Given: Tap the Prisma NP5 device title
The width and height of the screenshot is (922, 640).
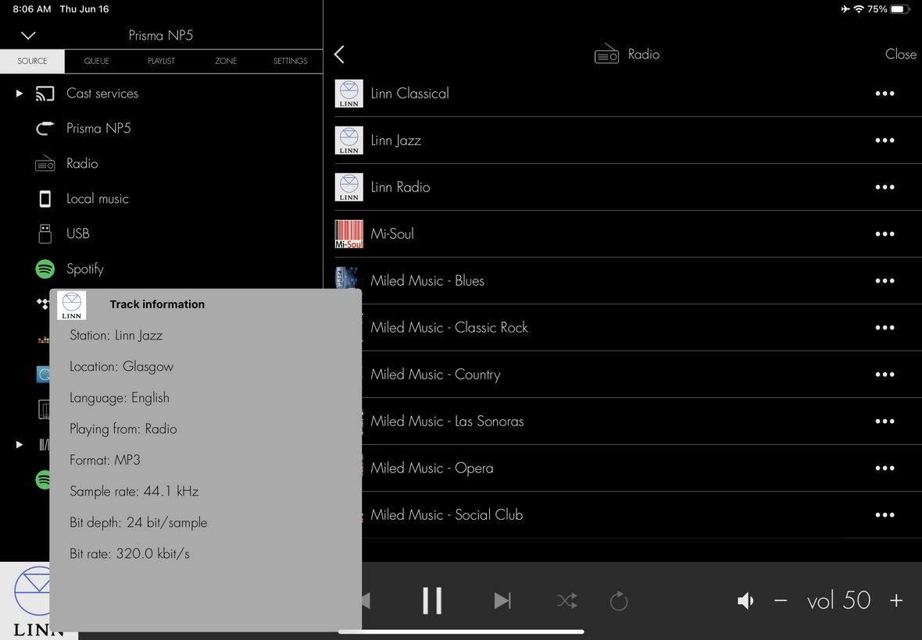Looking at the screenshot, I should pos(160,35).
